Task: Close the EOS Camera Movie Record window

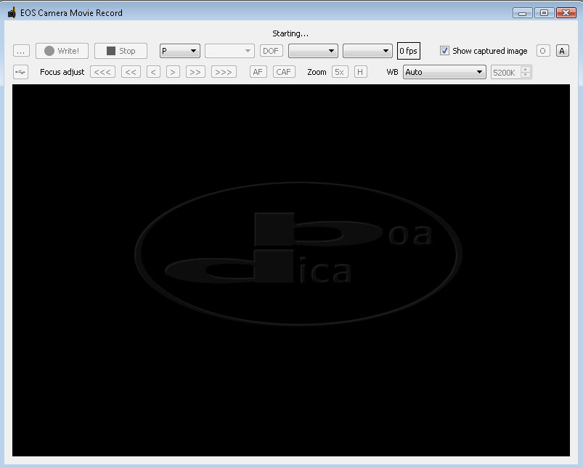Action: [x=566, y=13]
